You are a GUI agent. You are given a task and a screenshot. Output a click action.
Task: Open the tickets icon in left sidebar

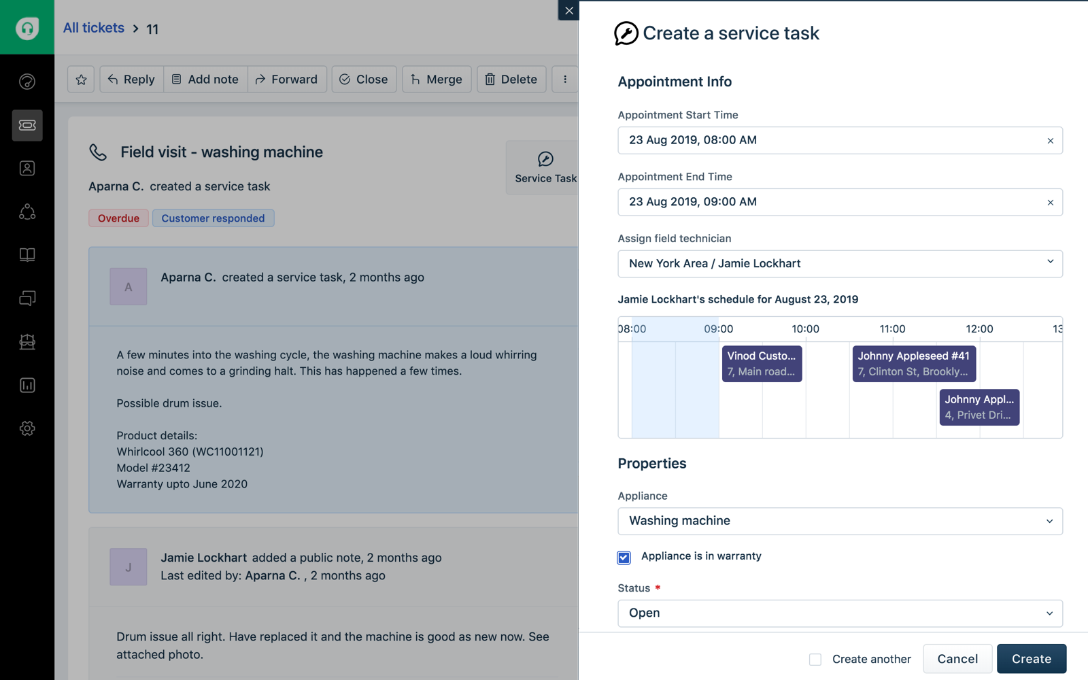point(27,125)
